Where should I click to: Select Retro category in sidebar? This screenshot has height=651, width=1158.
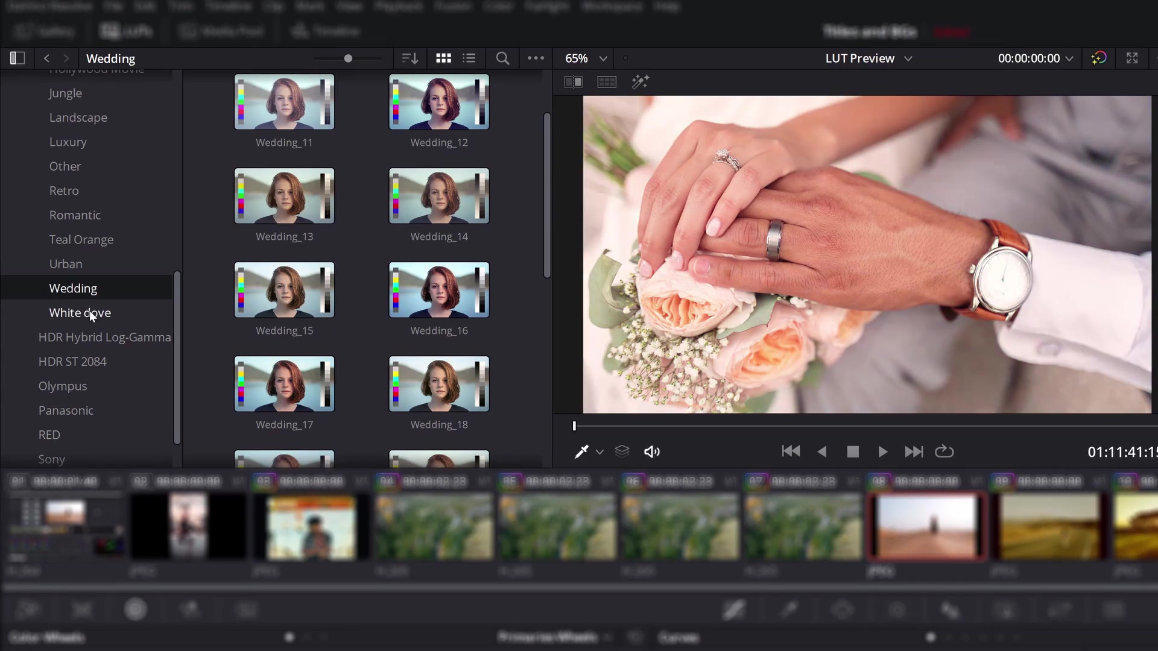point(63,190)
